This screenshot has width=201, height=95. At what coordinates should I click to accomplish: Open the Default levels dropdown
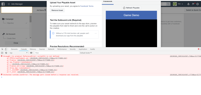(86, 53)
